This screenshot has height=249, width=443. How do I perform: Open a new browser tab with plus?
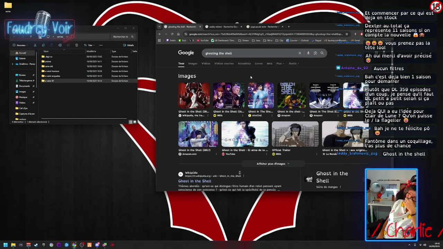(289, 27)
